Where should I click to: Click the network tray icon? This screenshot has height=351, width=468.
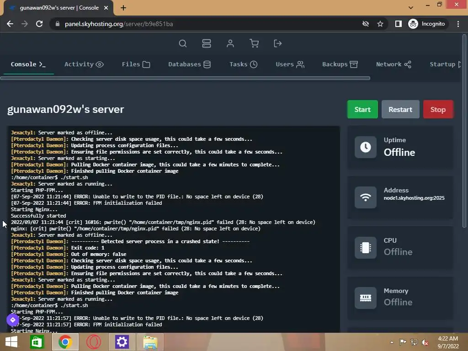(414, 342)
